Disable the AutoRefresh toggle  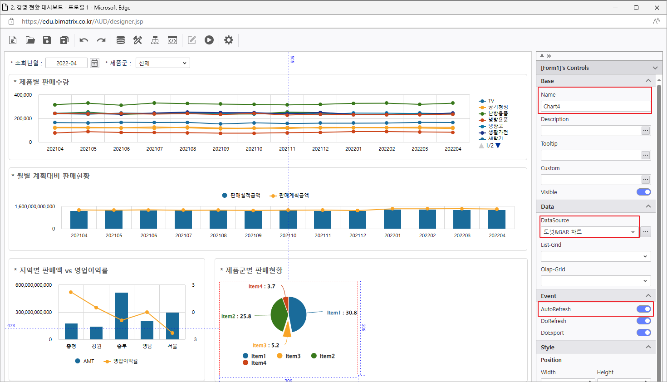pos(643,309)
